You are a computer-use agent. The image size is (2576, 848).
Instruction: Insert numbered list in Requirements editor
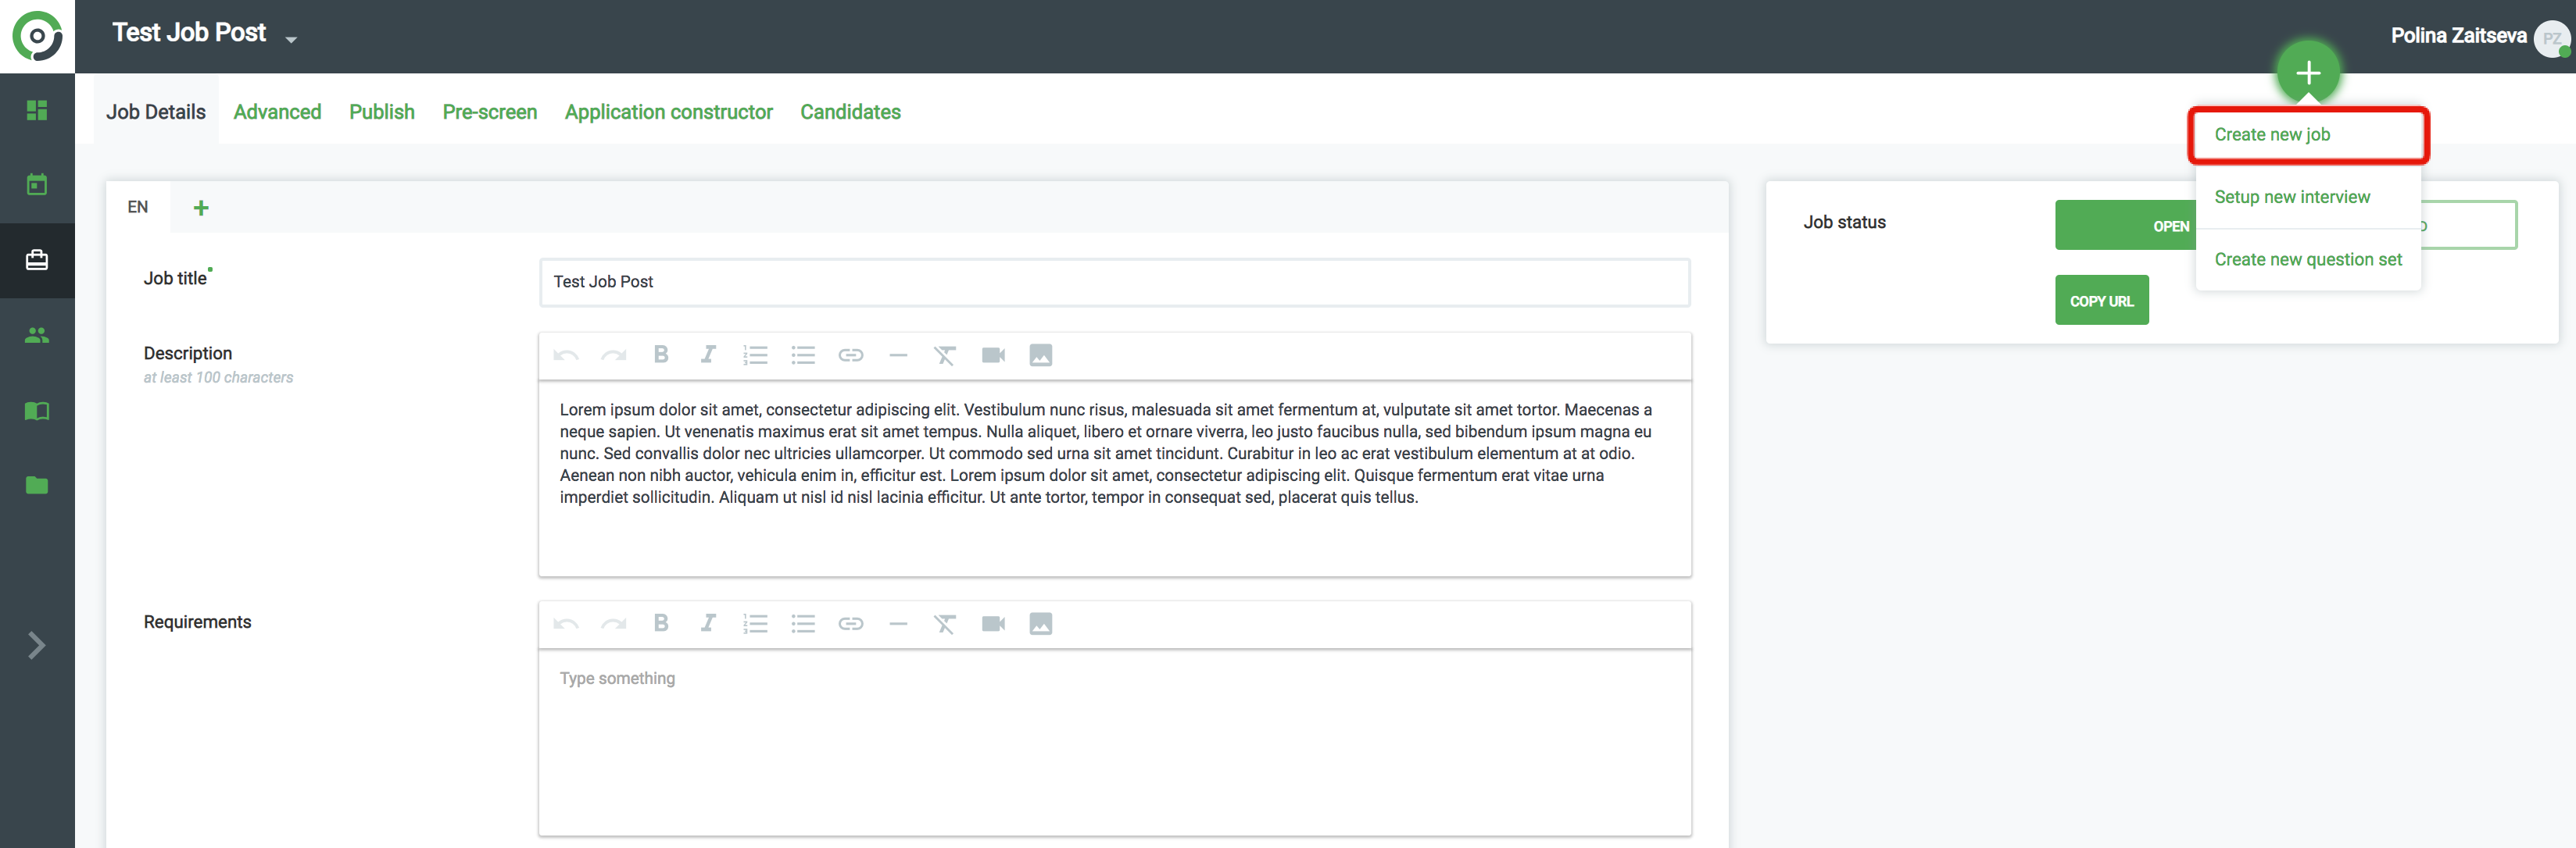point(755,623)
